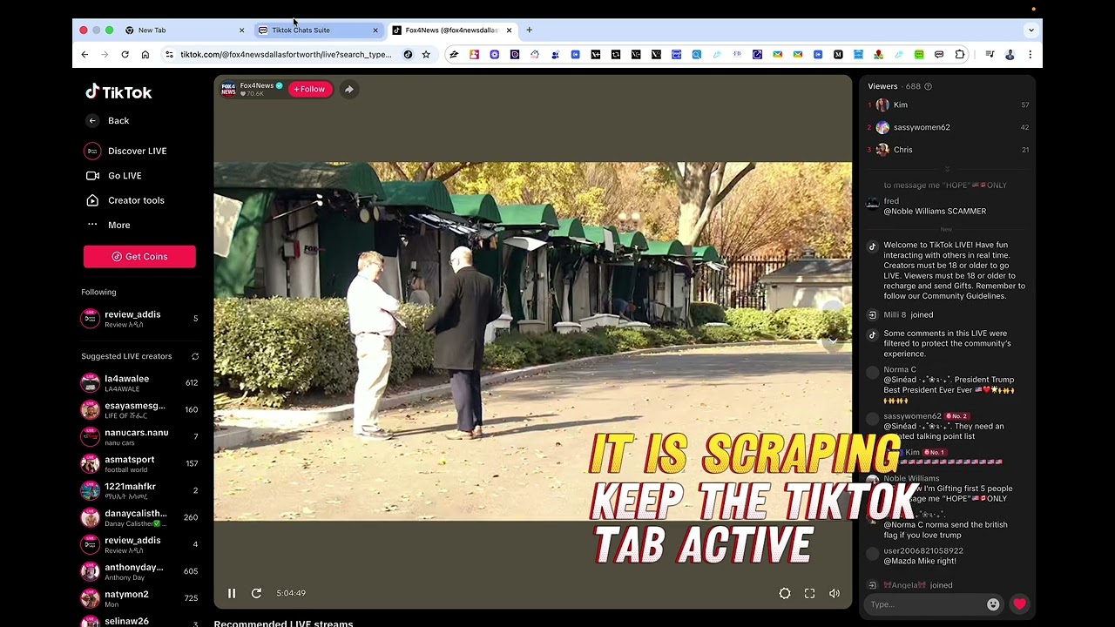Open the Chrome profile avatar
The image size is (1115, 627).
(1010, 55)
